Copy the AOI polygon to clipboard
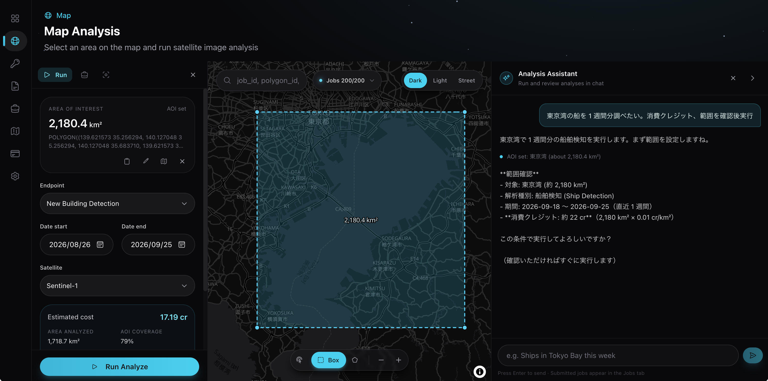The image size is (768, 381). point(127,161)
